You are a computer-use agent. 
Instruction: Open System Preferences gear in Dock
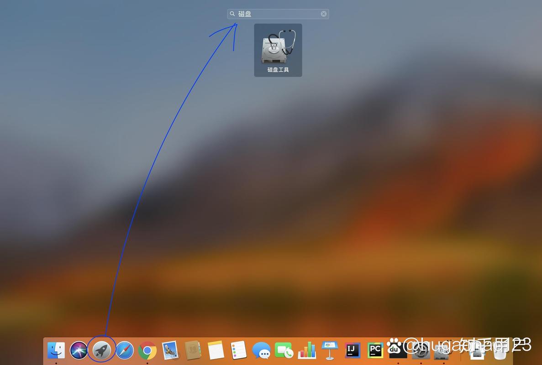tap(421, 350)
